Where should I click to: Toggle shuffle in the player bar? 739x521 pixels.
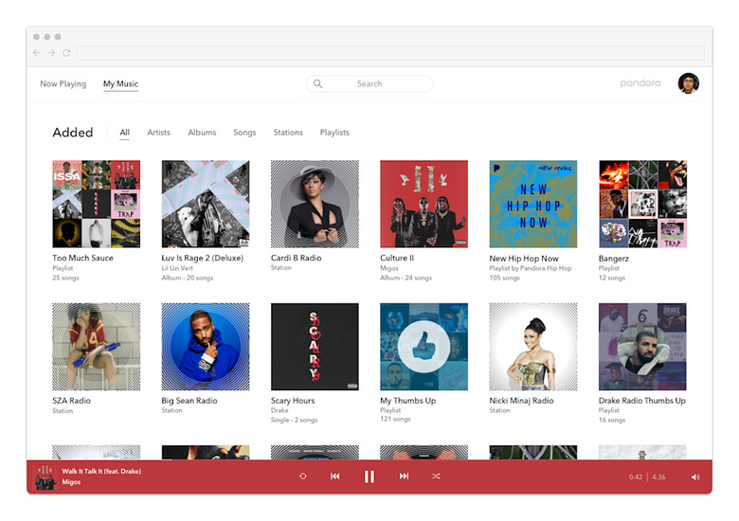pos(436,476)
